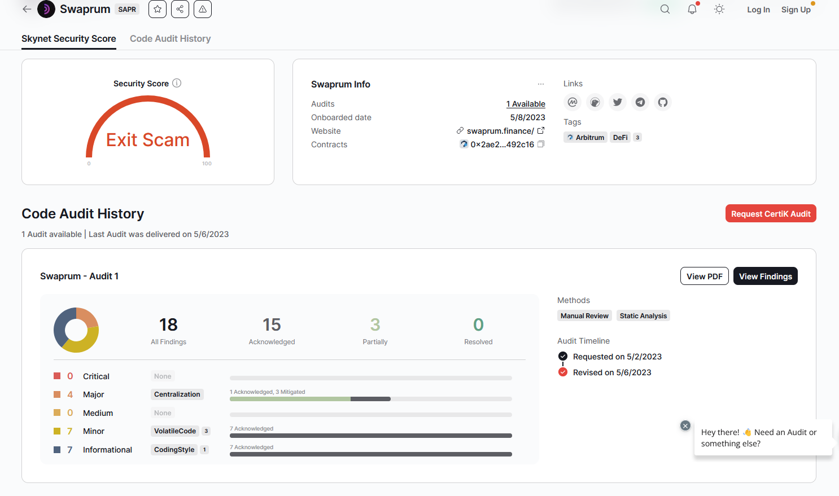
Task: Copy the contract address 0x2ae2...492c16
Action: [x=541, y=144]
